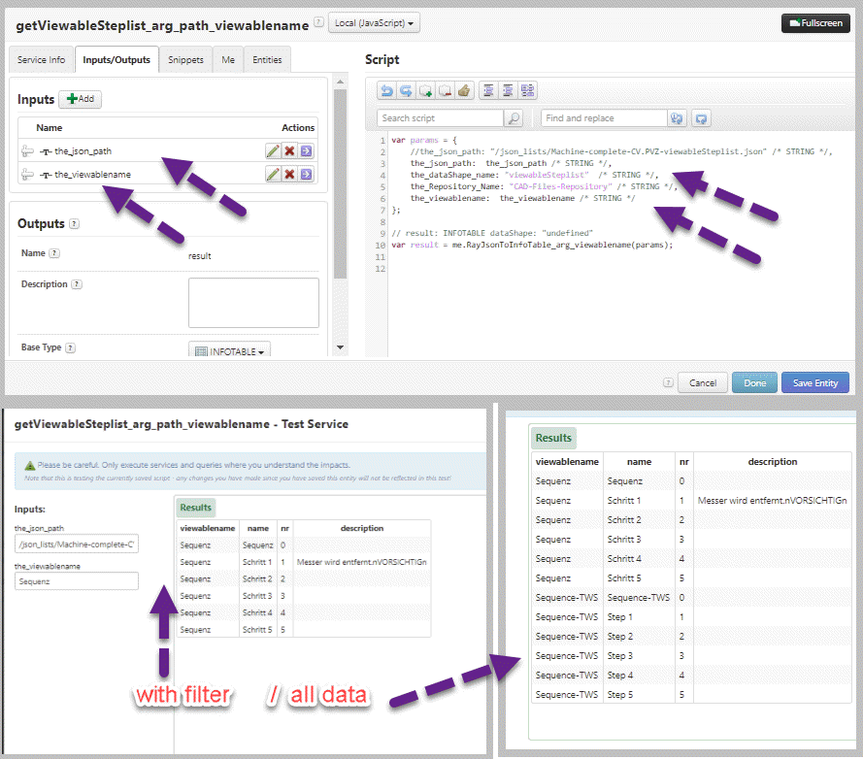
Task: Click the replace icon next to Find and replace
Action: [x=677, y=118]
